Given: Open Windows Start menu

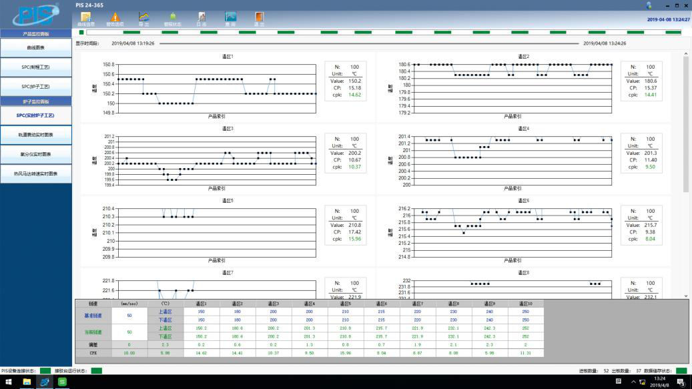Looking at the screenshot, I should [9, 382].
